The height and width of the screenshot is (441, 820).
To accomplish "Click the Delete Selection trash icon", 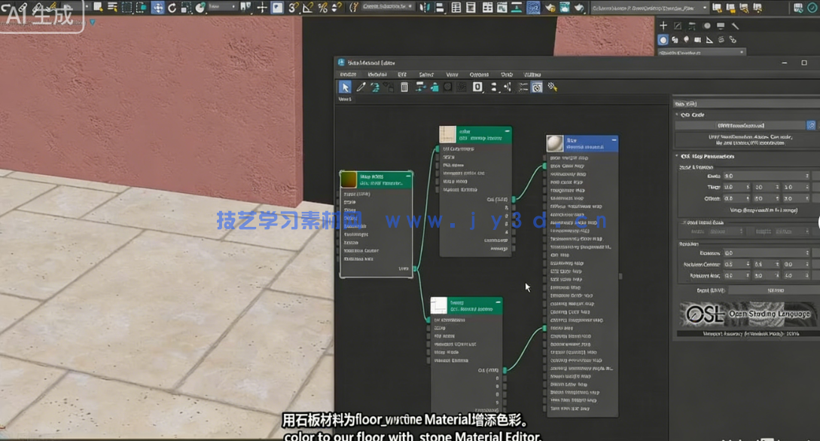I will click(x=405, y=87).
